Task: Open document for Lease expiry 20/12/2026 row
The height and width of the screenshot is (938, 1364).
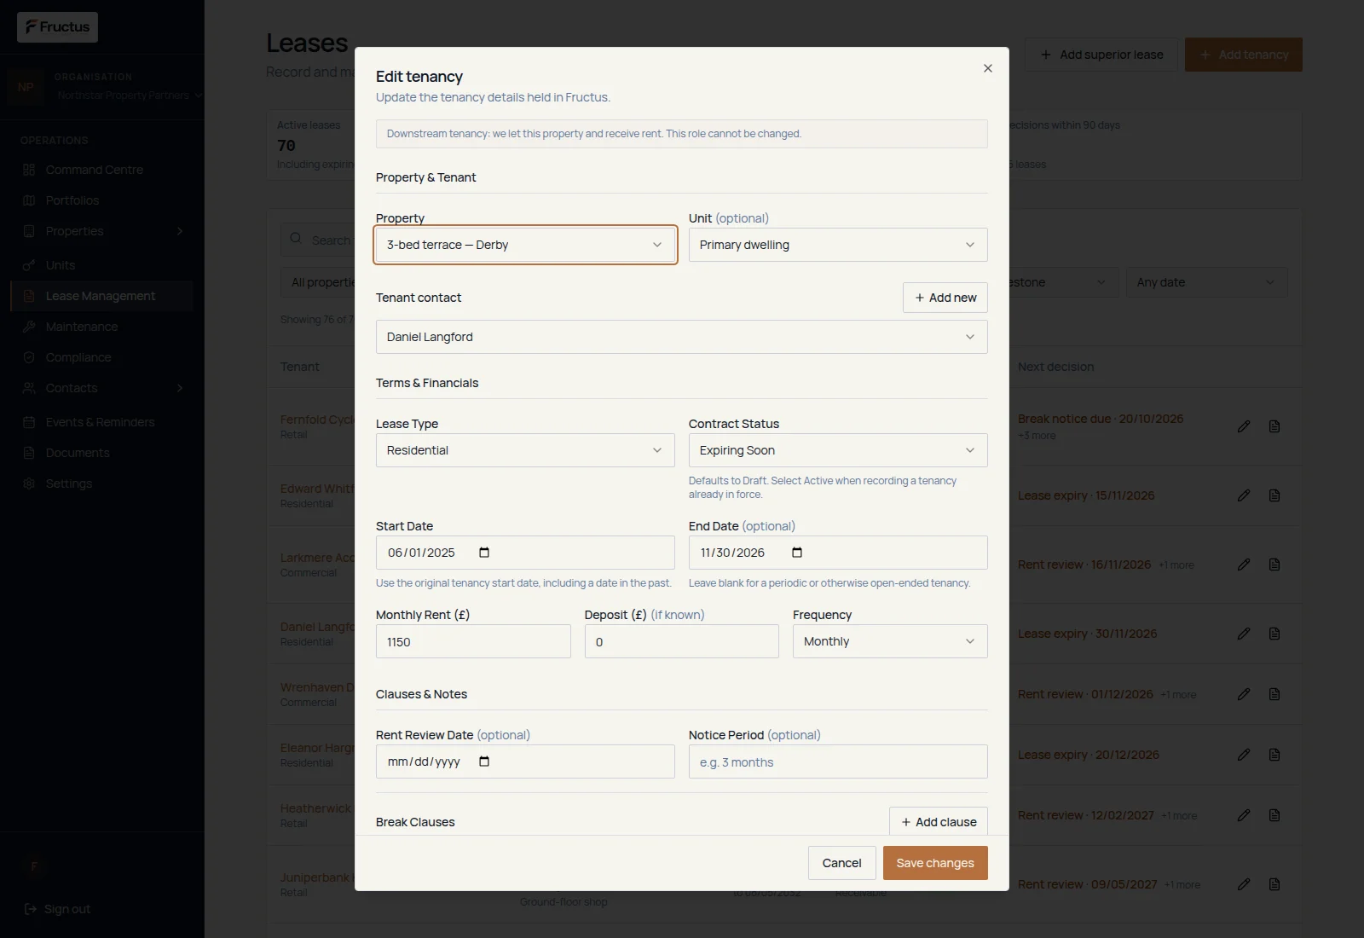Action: tap(1274, 755)
